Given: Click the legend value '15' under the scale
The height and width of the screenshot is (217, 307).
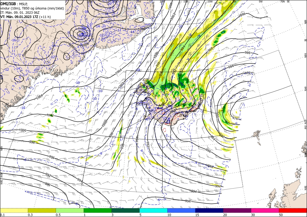Looking at the screenshot, I should point(197,215).
